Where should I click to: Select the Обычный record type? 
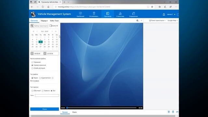[x=32, y=91]
